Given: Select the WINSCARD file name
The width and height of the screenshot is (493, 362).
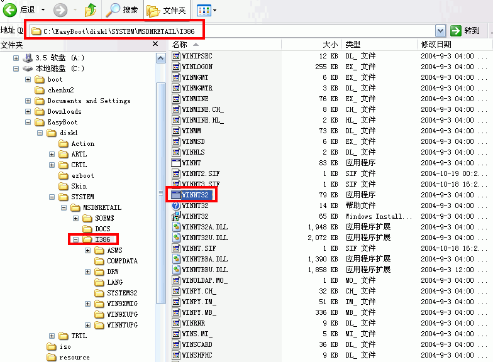Looking at the screenshot, I should [197, 344].
